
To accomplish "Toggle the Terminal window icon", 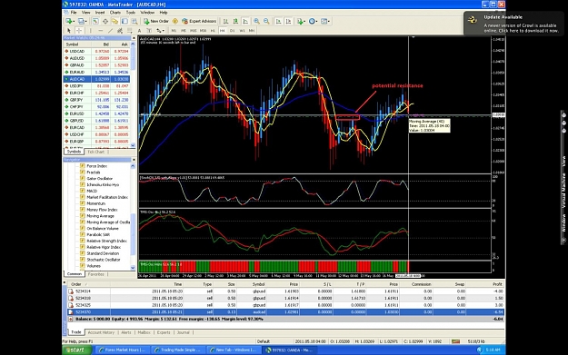I will tap(125, 22).
